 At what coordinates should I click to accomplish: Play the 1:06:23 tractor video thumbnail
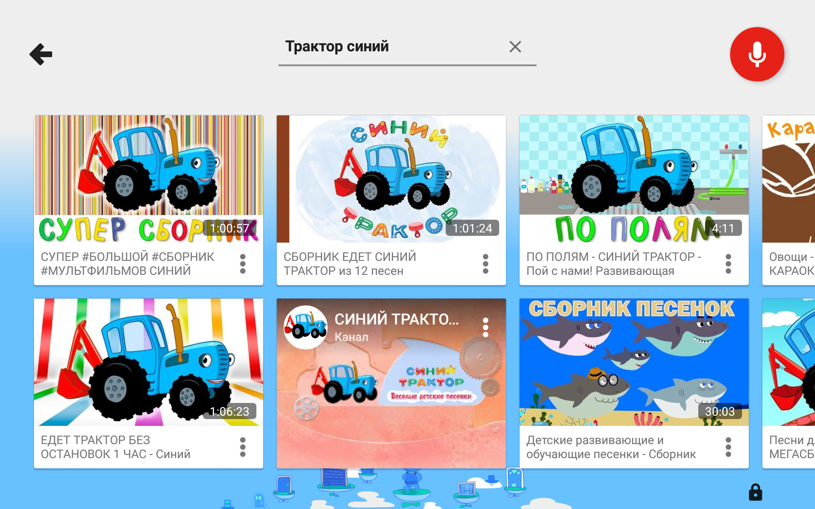pos(149,362)
